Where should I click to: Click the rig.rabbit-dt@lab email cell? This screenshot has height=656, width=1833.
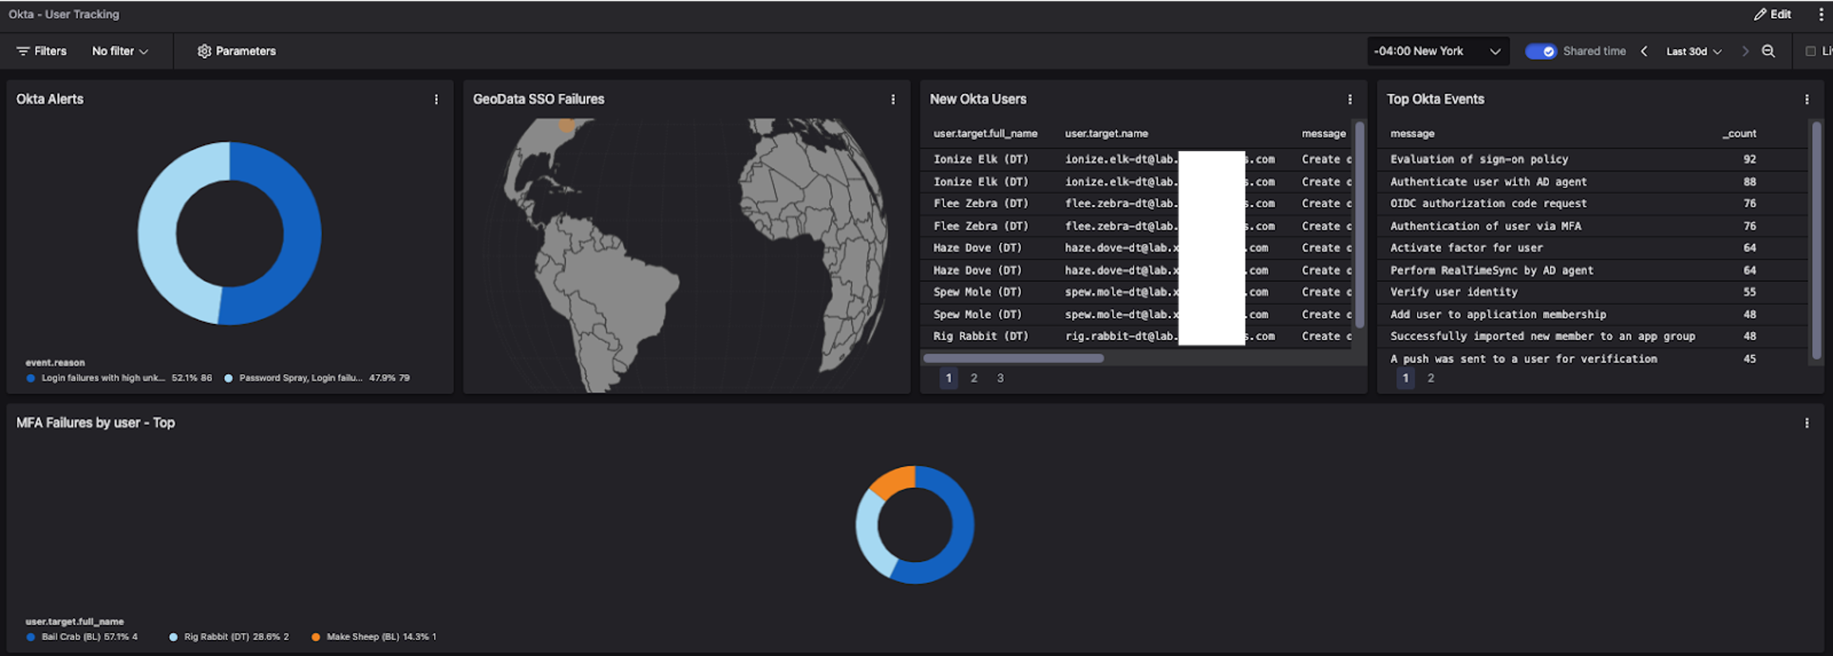coord(1169,337)
